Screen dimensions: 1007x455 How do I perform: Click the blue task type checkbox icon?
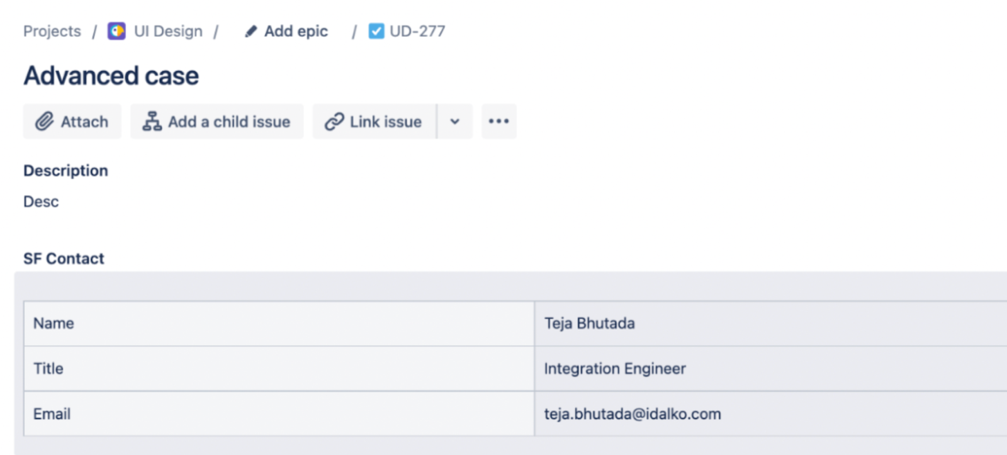[376, 31]
